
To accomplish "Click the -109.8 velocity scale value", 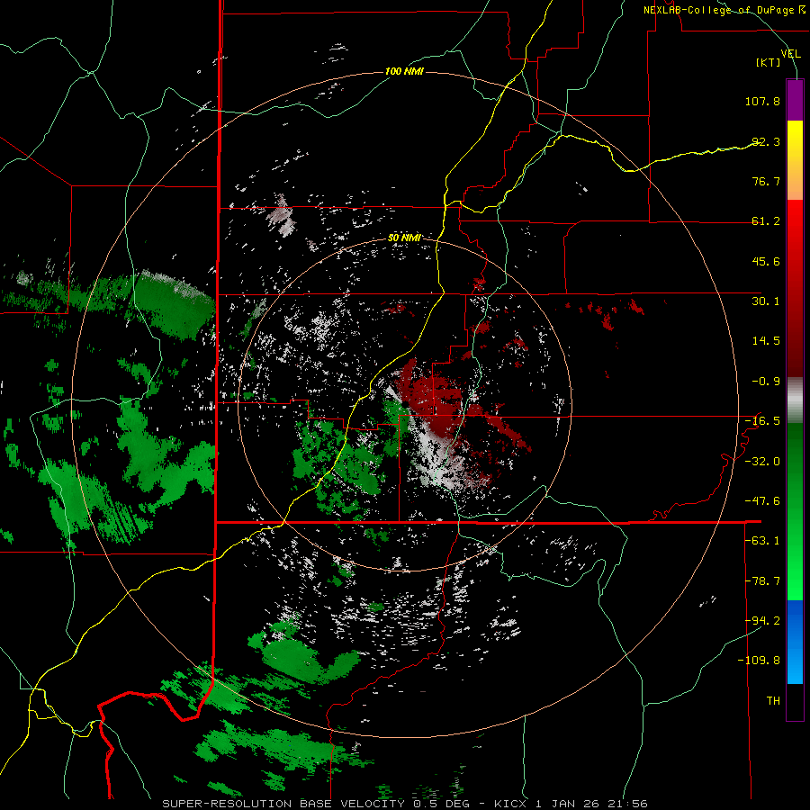I will (760, 661).
